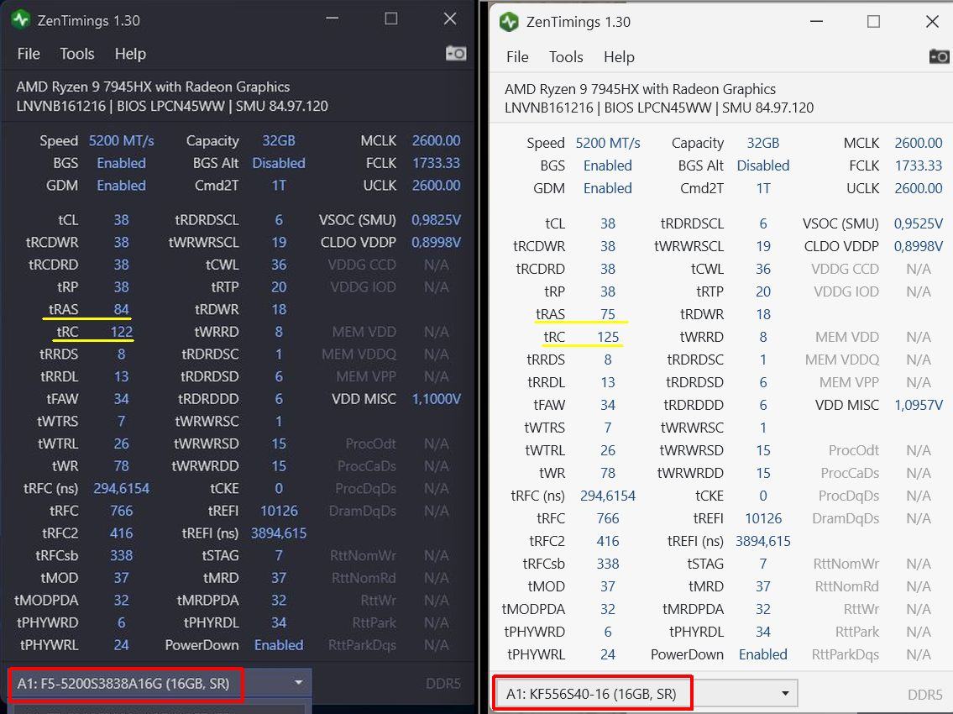Screen dimensions: 953x714
Task: Open the Tools menu in light window
Action: tap(566, 56)
